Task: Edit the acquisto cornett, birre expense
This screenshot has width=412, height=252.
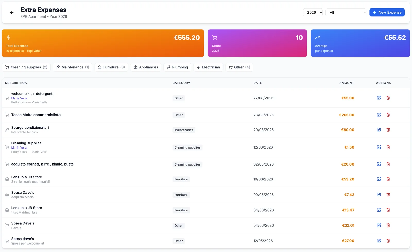Action: (x=379, y=164)
